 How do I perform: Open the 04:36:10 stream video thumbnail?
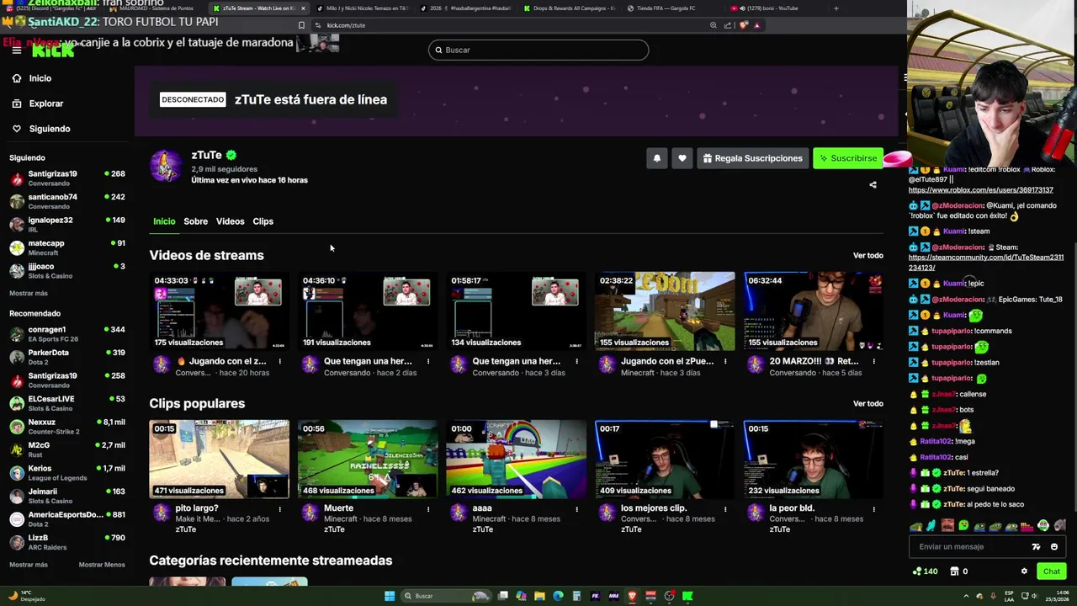pos(368,311)
